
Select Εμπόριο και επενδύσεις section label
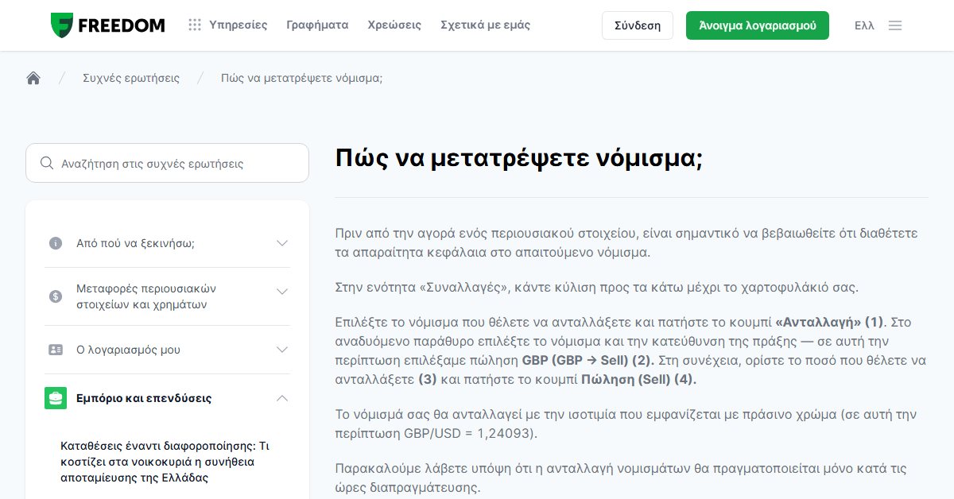(144, 398)
